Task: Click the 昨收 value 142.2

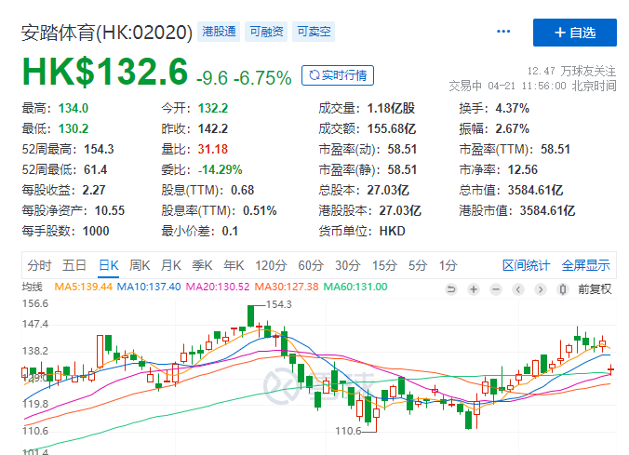Action: (213, 128)
